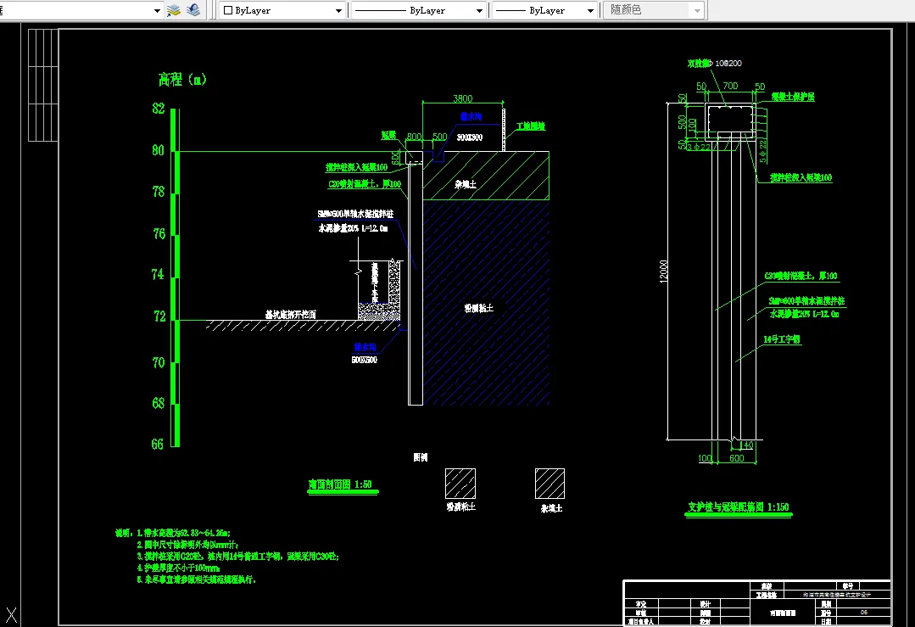Image resolution: width=915 pixels, height=627 pixels.
Task: Select the 粉质粘土 legend hatch box
Action: (x=460, y=484)
